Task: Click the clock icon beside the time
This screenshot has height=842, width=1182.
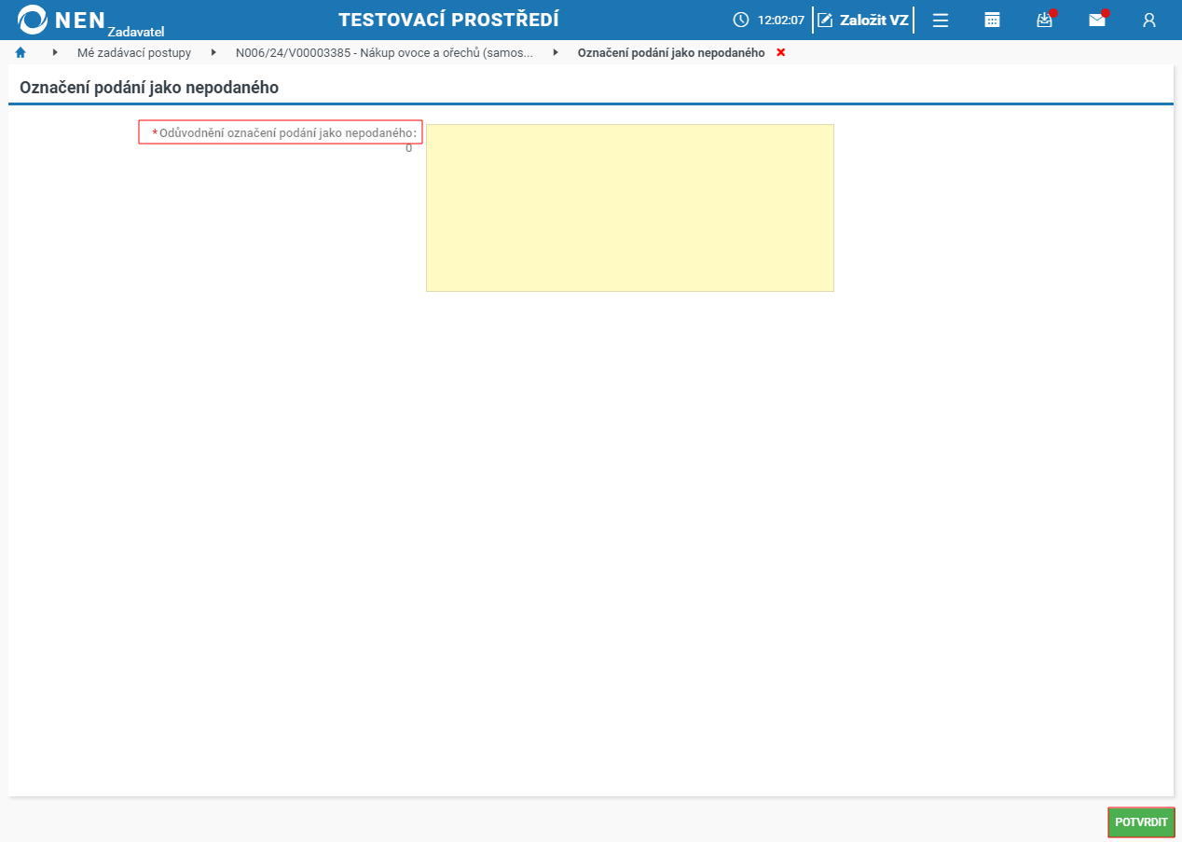Action: pyautogui.click(x=741, y=20)
